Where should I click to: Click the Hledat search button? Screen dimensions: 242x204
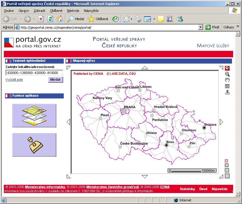tap(55, 80)
